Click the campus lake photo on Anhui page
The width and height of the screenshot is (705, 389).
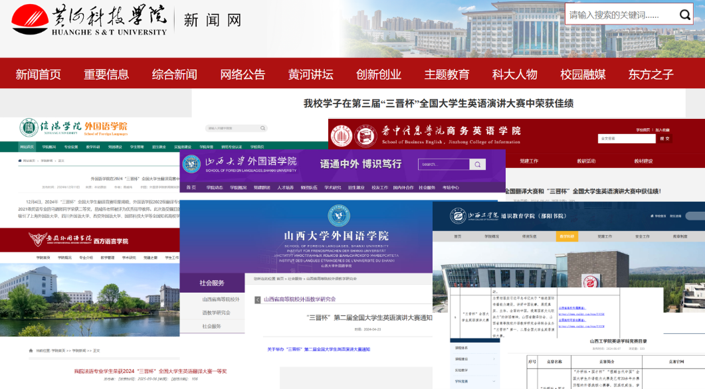[90, 299]
